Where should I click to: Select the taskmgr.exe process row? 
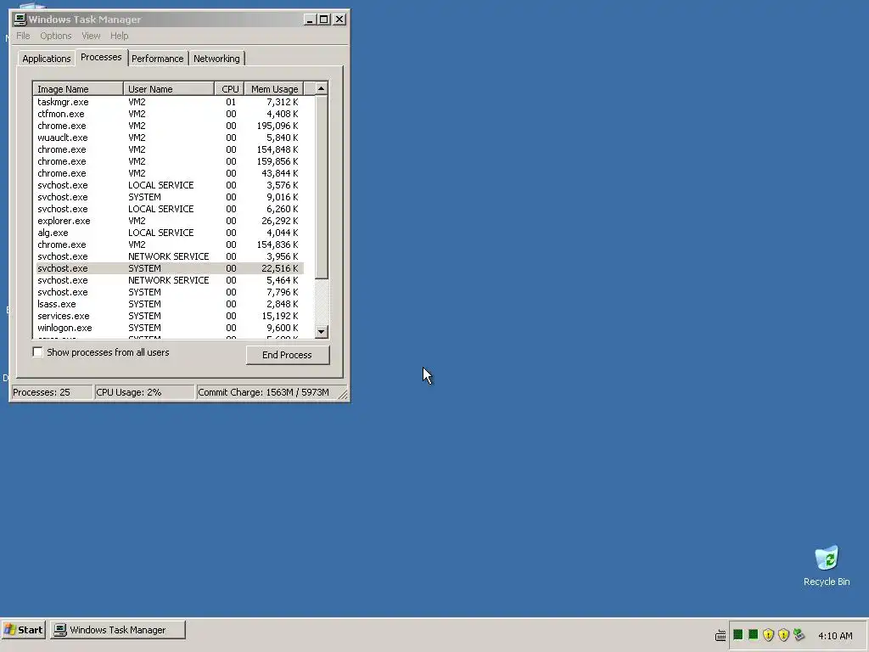click(170, 102)
